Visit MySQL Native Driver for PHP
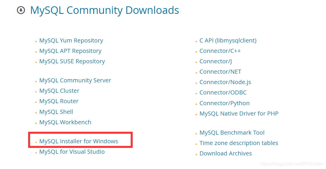 (239, 114)
